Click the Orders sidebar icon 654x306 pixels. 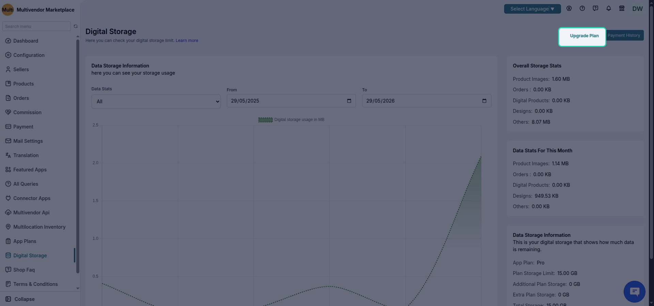(x=8, y=98)
